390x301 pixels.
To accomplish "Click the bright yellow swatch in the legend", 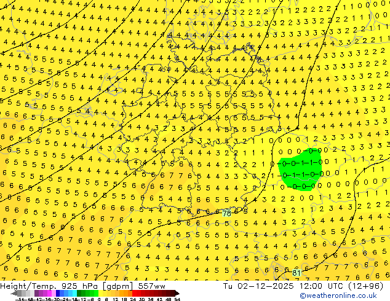I will pos(100,294).
